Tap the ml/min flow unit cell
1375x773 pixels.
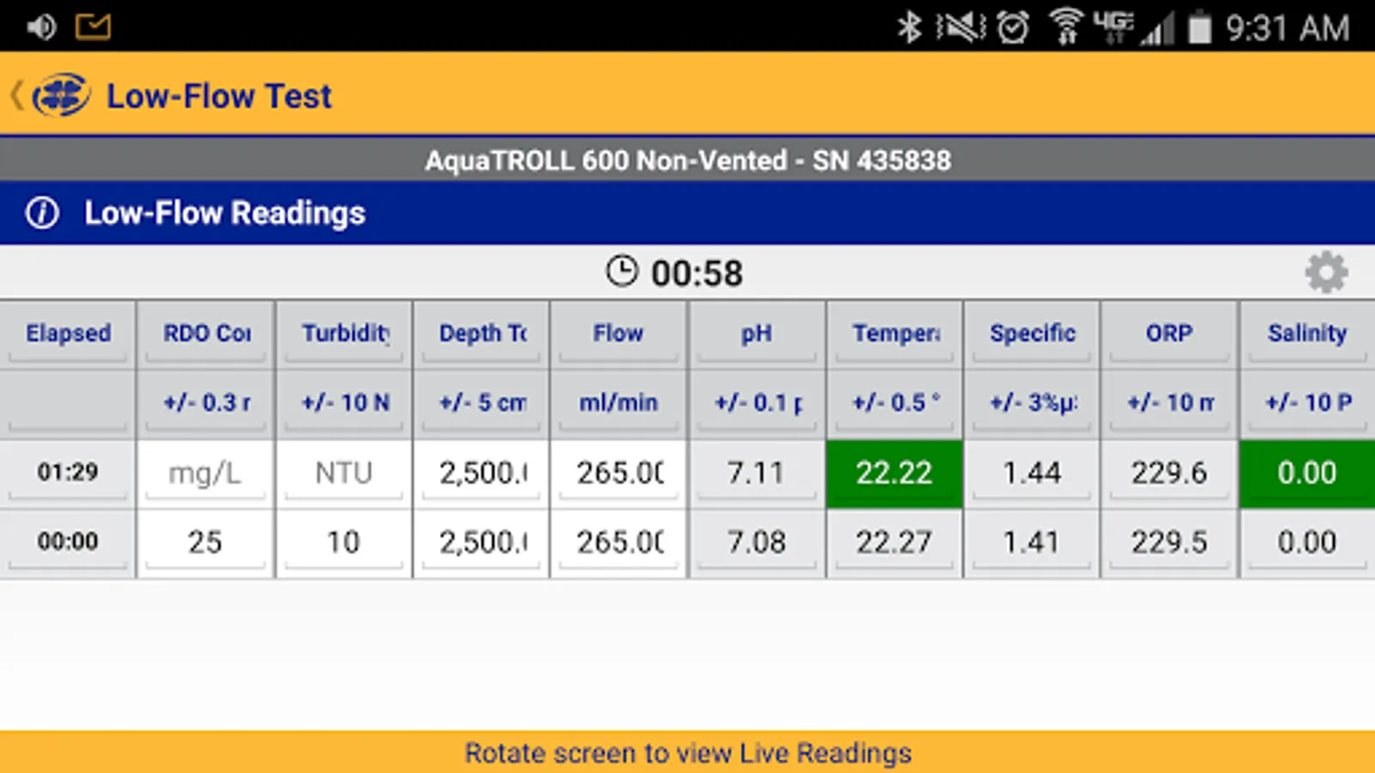point(619,404)
